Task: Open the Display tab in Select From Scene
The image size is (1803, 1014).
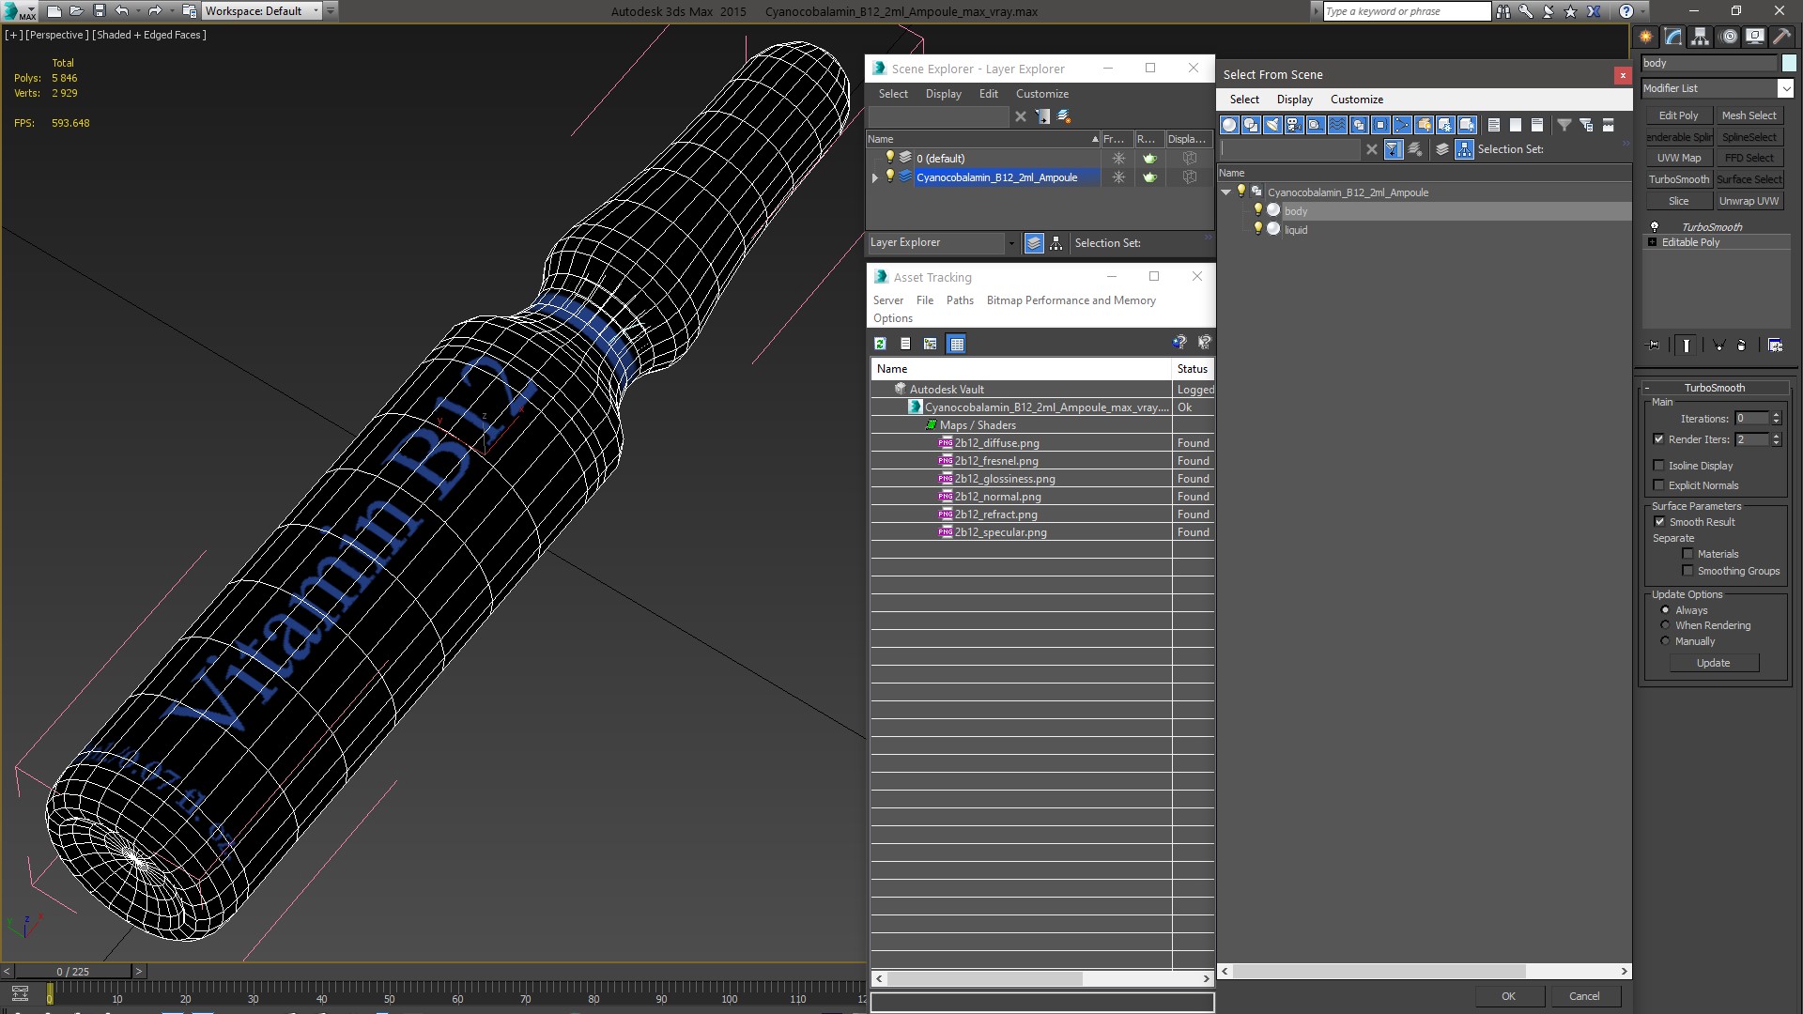Action: pos(1293,99)
